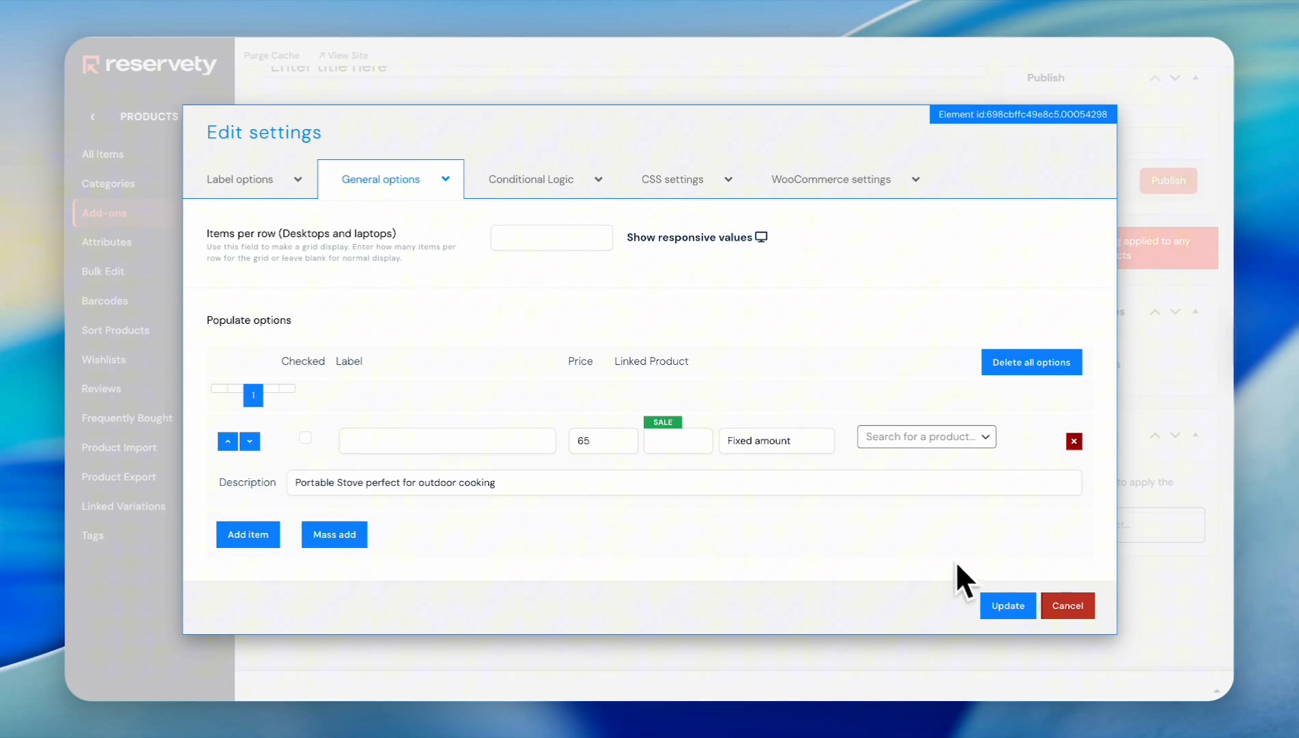The height and width of the screenshot is (738, 1299).
Task: Click the Add item button
Action: 247,534
